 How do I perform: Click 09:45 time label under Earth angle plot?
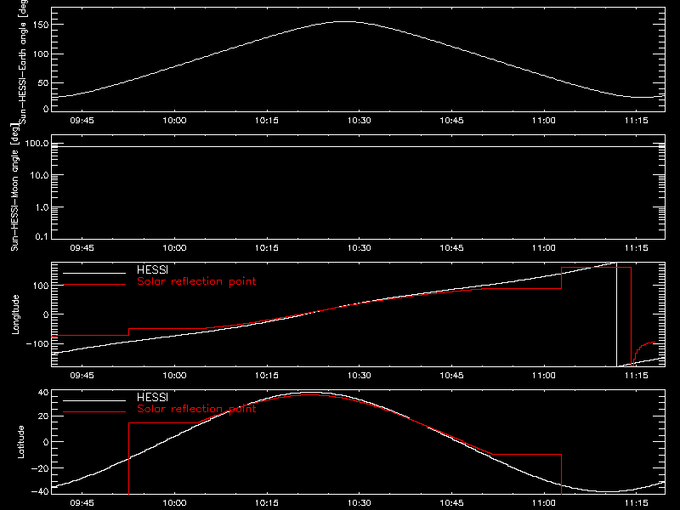(82, 121)
